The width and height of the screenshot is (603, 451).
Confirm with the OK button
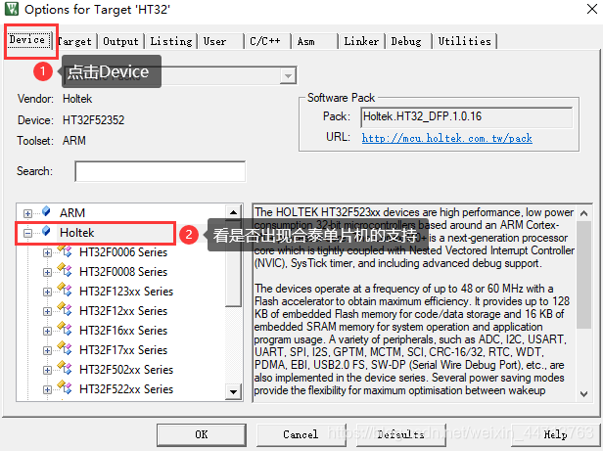coord(201,434)
